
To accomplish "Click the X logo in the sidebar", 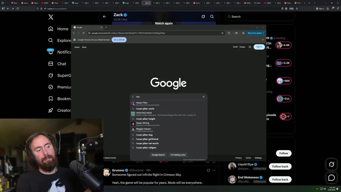I will click(51, 17).
